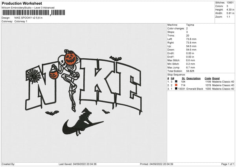Click the 'Page 1 of 1' footer text
Viewport: 236px width, 167px height.
coord(228,164)
